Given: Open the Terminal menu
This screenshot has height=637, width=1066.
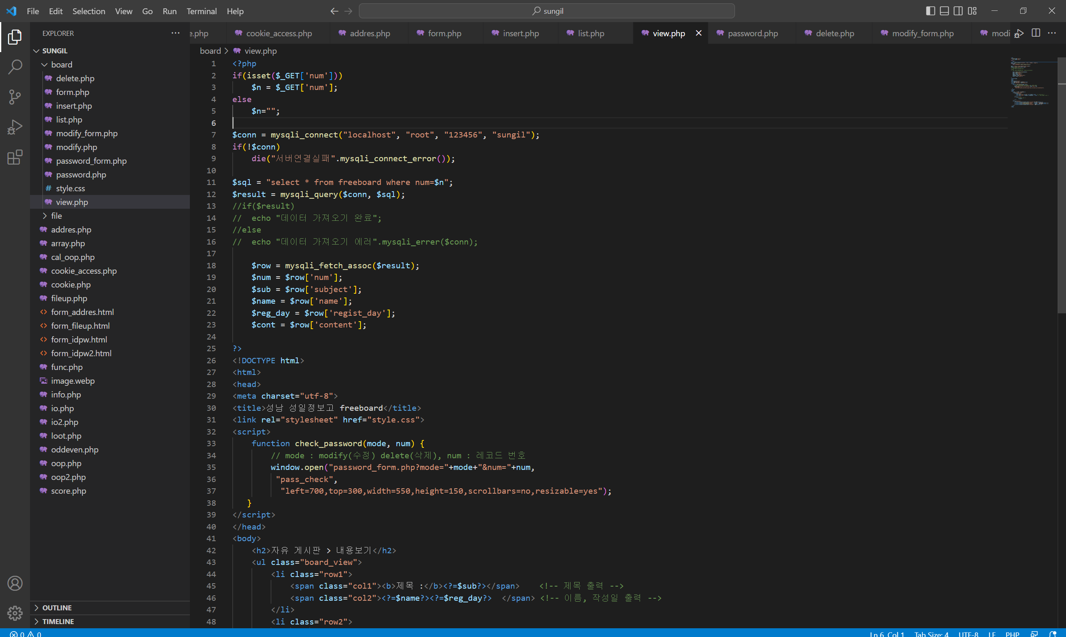Looking at the screenshot, I should point(201,11).
